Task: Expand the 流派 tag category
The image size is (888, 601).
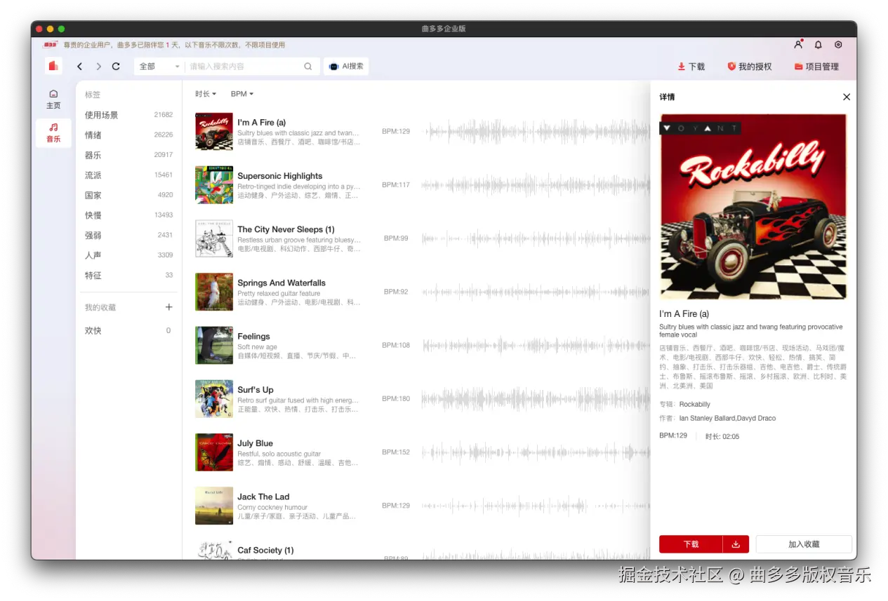Action: coord(128,175)
